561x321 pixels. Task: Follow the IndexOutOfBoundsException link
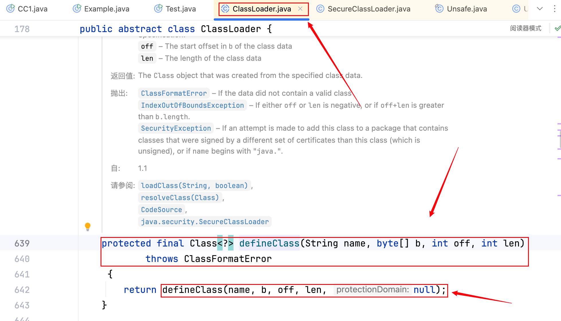point(192,105)
